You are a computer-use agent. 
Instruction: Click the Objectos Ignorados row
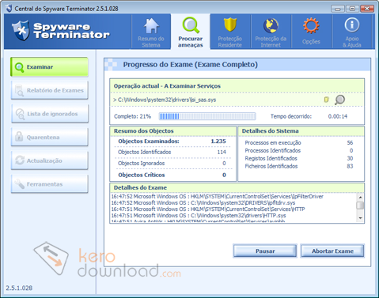tap(172, 164)
